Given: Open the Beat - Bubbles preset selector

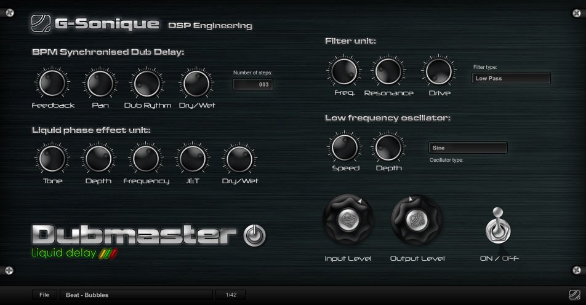Looking at the screenshot, I should pyautogui.click(x=136, y=295).
